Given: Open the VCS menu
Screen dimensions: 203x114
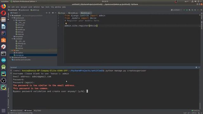Looking at the screenshot, I should click(52, 7).
